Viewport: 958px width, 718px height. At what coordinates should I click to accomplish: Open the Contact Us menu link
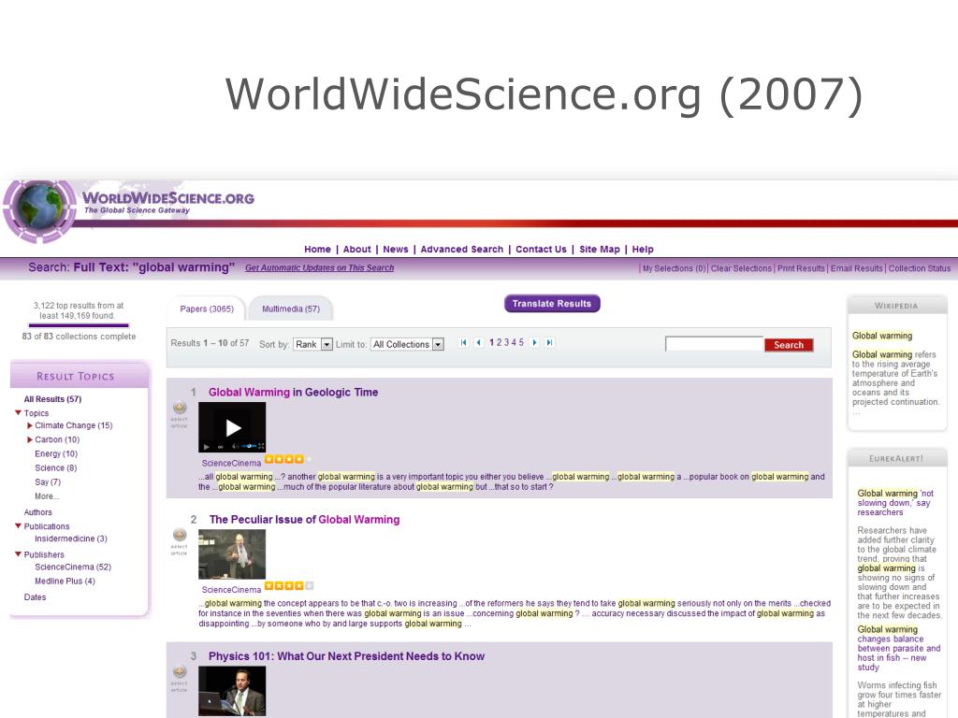(x=541, y=249)
